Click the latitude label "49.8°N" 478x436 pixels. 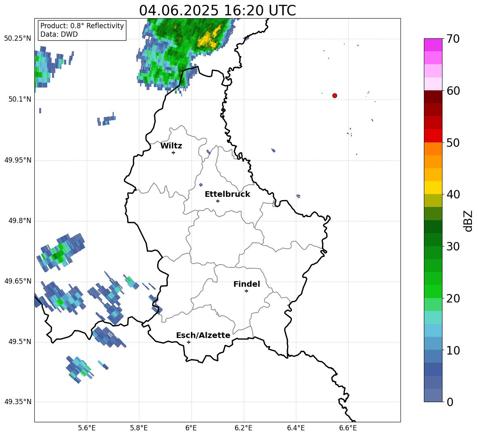[x=20, y=221]
